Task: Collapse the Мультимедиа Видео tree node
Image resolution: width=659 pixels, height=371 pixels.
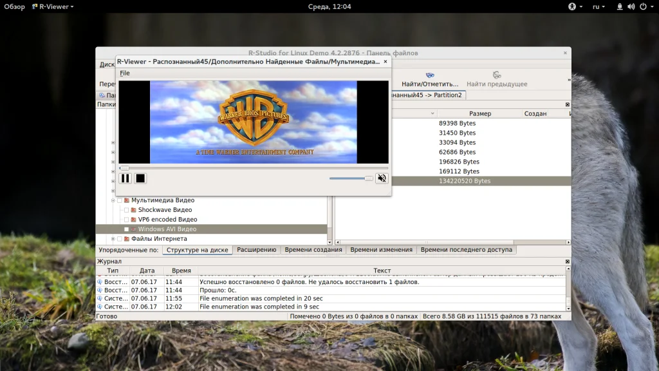Action: 113,201
